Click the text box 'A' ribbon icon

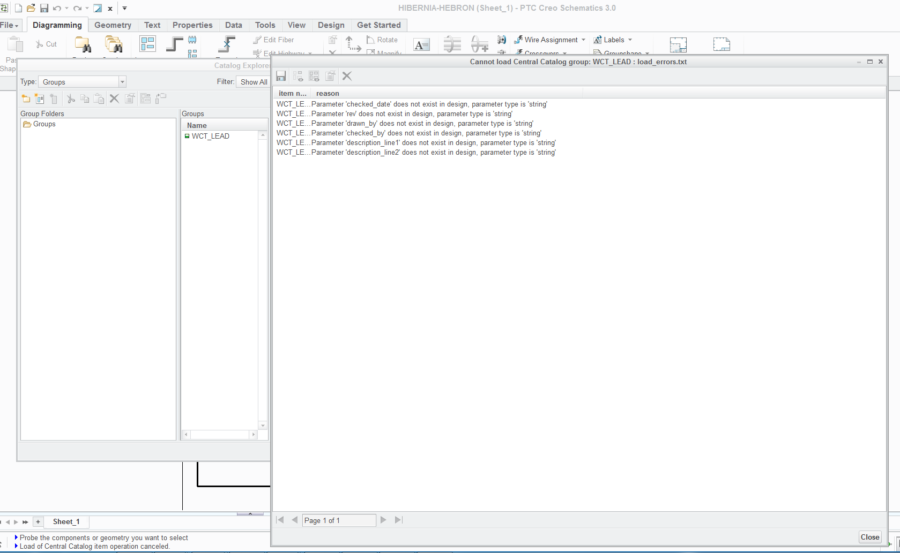421,45
